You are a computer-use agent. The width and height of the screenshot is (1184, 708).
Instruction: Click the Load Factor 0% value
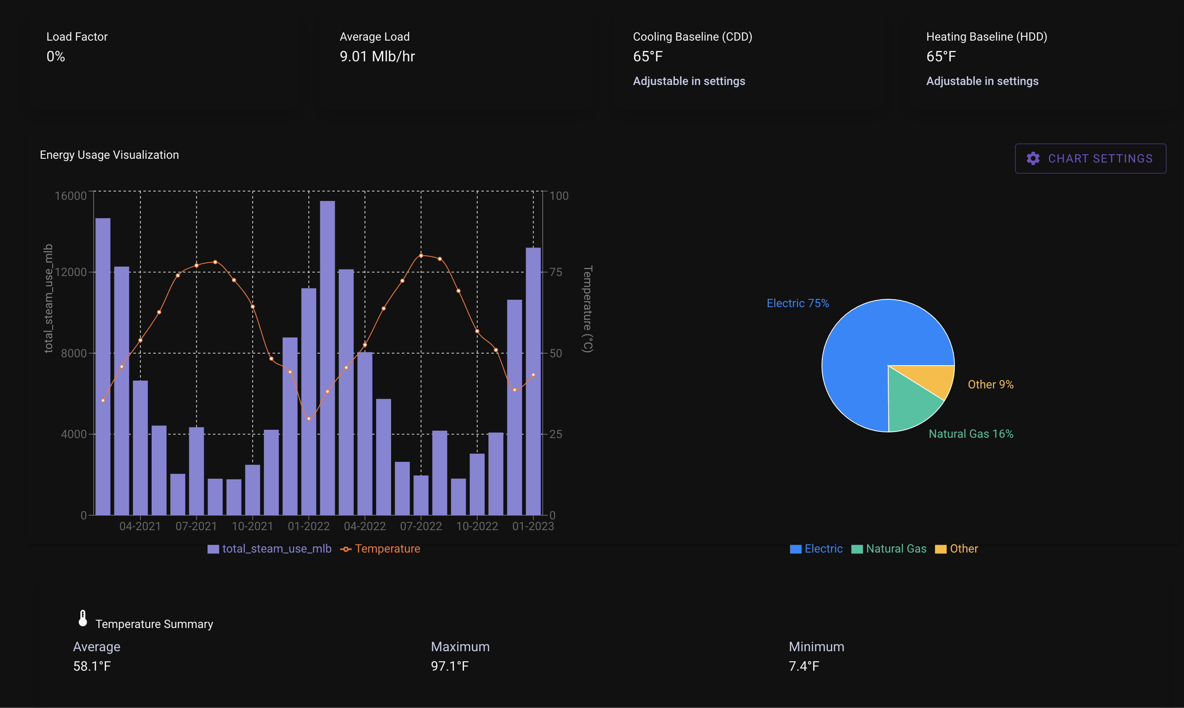(x=56, y=56)
